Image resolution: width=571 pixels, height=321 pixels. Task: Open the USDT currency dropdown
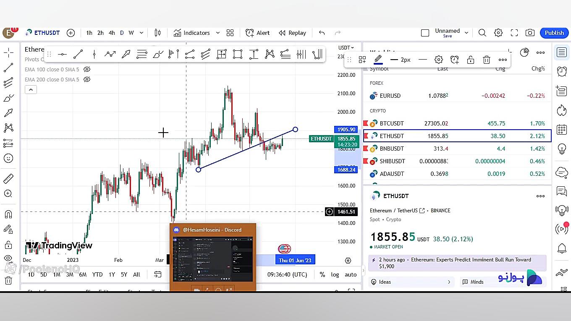[x=346, y=47]
